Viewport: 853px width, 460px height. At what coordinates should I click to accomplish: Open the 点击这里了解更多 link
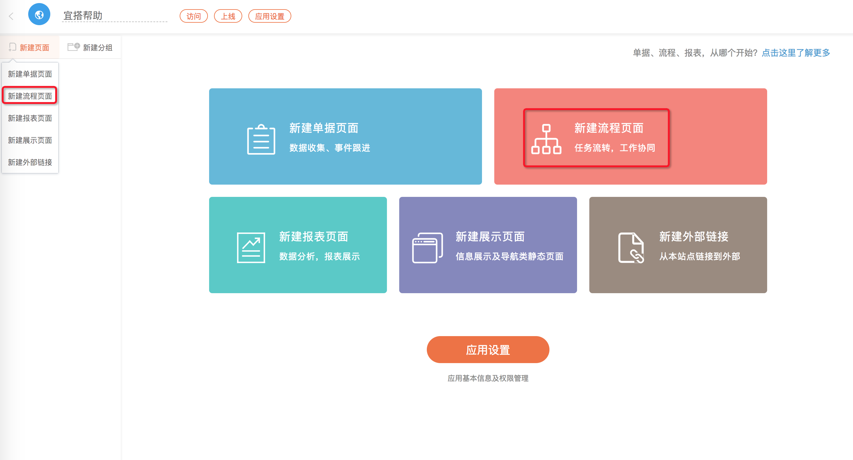(x=796, y=53)
